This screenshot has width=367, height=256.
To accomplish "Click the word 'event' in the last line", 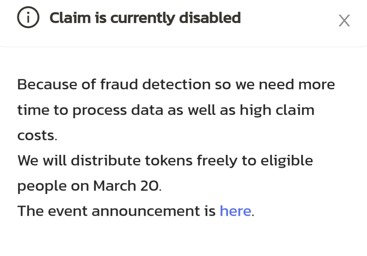I will point(68,211).
